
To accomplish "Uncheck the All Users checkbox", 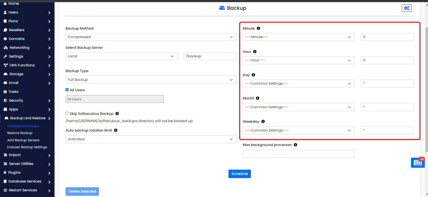I will pos(67,90).
